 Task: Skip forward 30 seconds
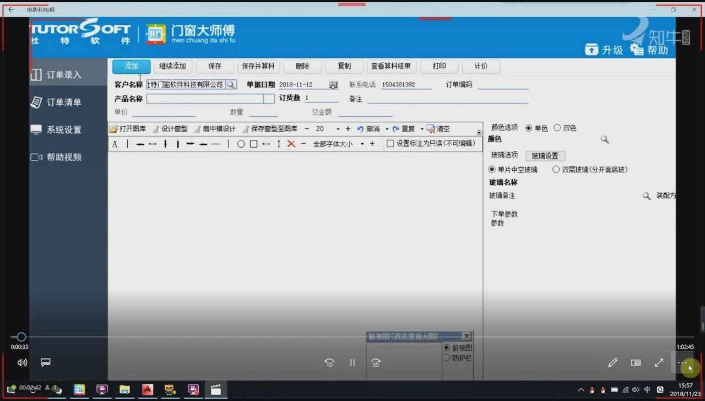click(376, 362)
